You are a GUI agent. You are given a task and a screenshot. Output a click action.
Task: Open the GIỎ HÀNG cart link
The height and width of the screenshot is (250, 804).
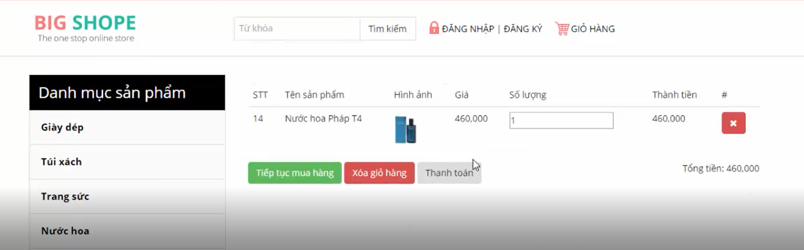pyautogui.click(x=593, y=29)
